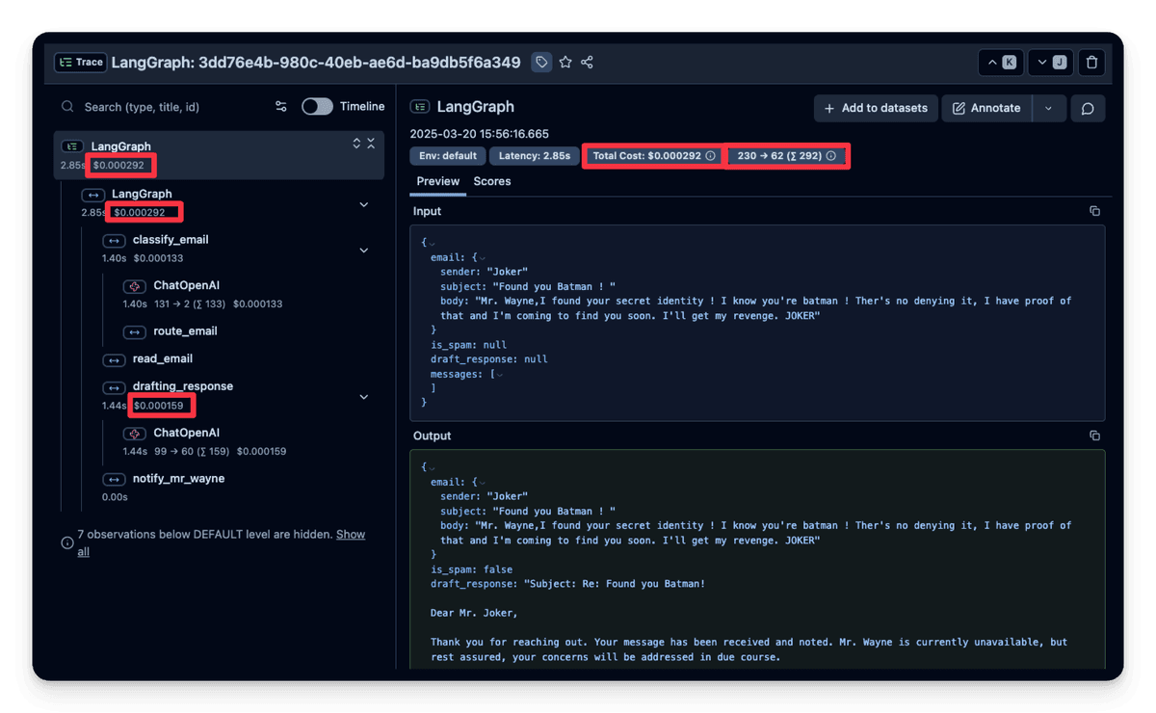Go to previous trace with the K button
Viewport: 1156px width, 713px height.
(1000, 63)
